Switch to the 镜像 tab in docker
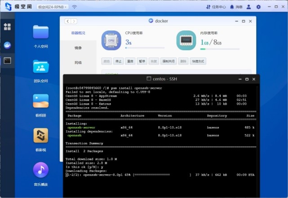The image size is (288, 198). tap(78, 48)
